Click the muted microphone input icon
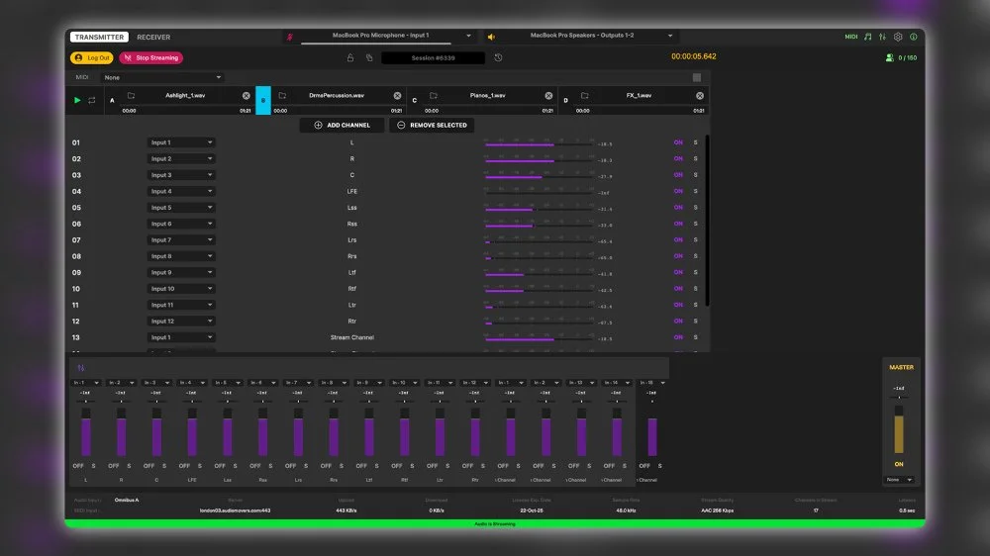The height and width of the screenshot is (556, 990). tap(290, 37)
